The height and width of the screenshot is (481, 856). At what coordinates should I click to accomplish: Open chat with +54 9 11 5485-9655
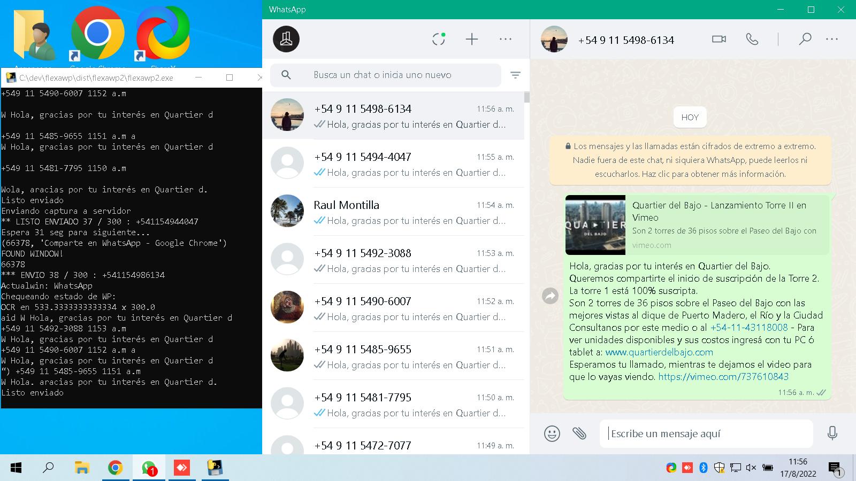pos(393,356)
